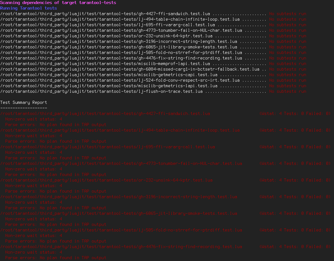Click red lj-695-ffi-vararg-call.test.lua summary path
Image resolution: width=334 pixels, height=261 pixels.
107,147
